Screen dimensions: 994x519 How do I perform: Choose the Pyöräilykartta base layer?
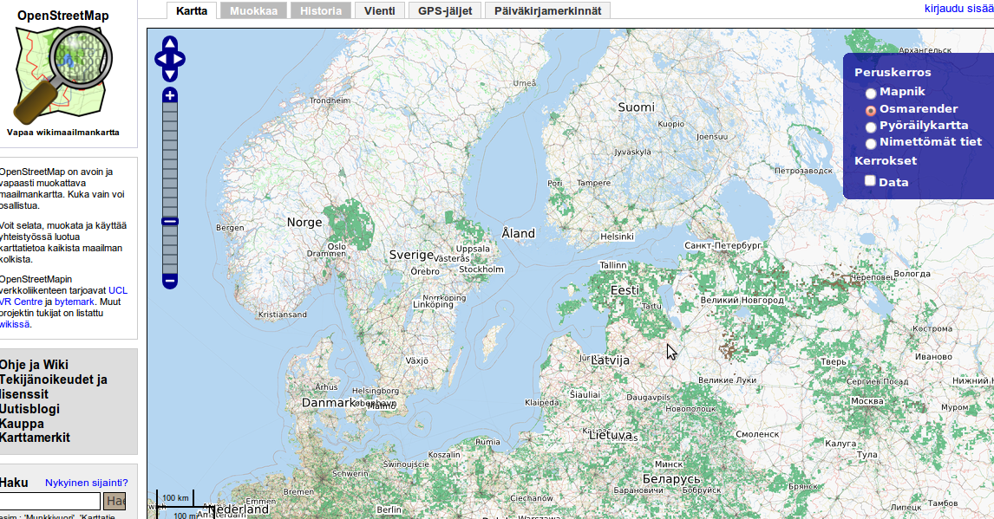[871, 127]
